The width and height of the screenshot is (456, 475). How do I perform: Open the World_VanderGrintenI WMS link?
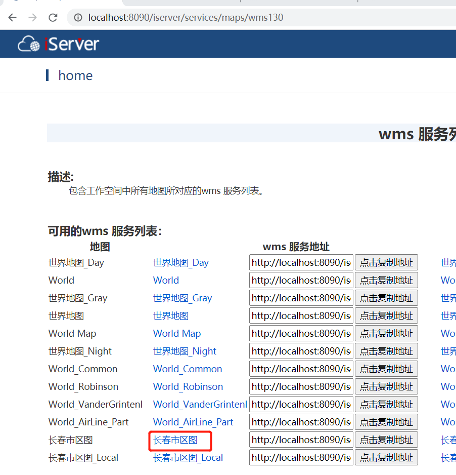tap(200, 405)
